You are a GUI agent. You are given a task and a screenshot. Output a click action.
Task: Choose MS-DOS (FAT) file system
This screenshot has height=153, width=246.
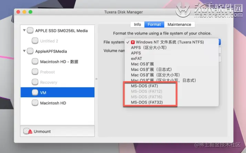(172, 86)
